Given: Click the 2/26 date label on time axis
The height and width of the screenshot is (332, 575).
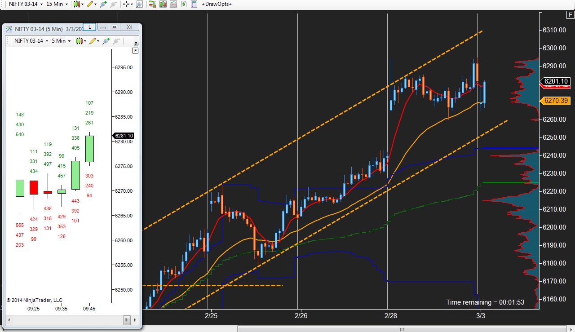Looking at the screenshot, I should coord(301,316).
